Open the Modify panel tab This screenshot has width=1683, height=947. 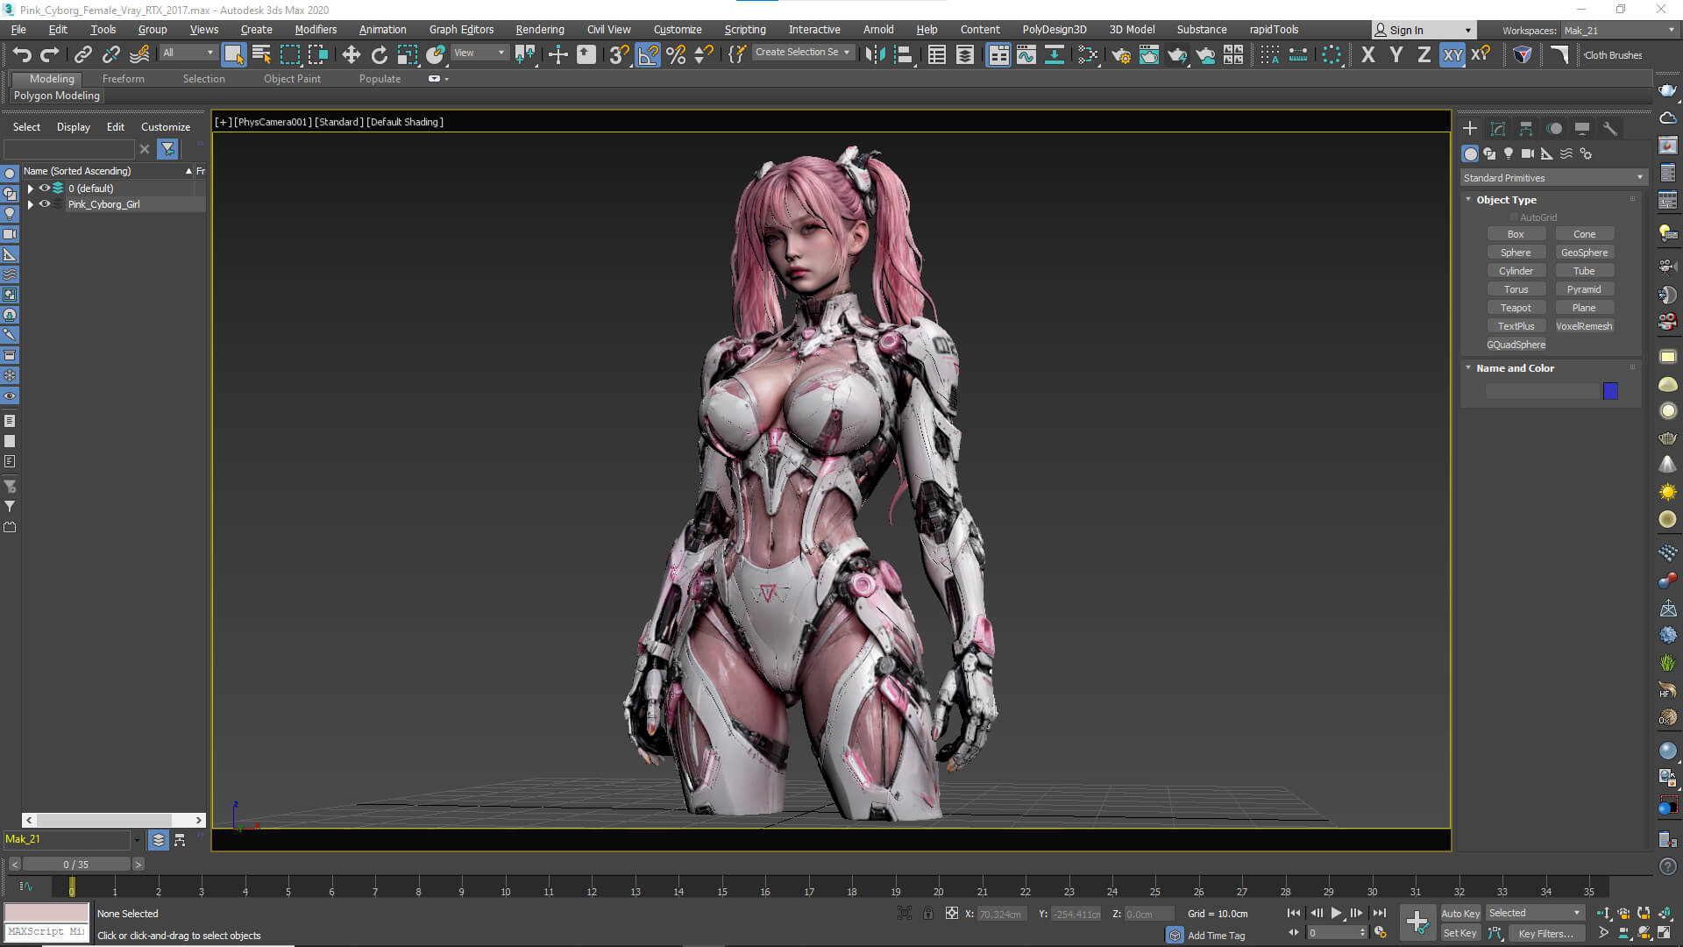[1498, 129]
